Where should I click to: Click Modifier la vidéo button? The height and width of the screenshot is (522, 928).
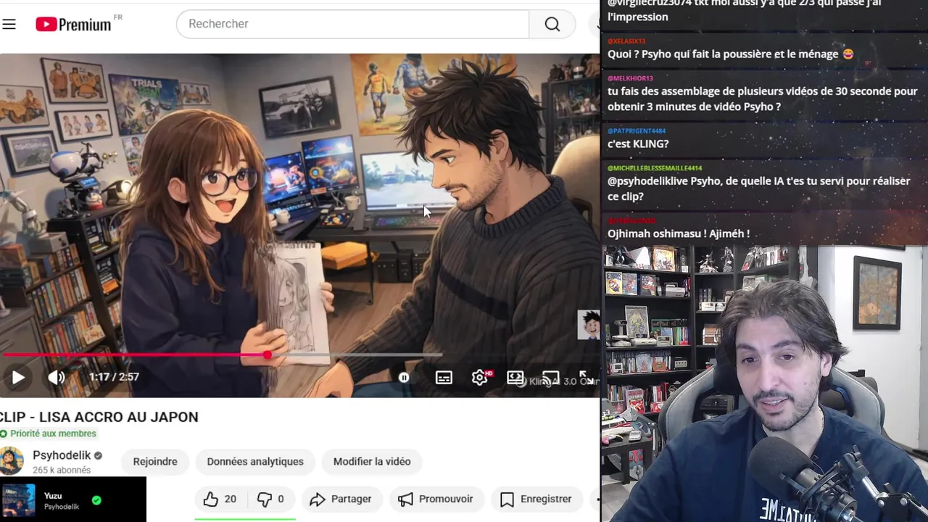click(x=372, y=461)
